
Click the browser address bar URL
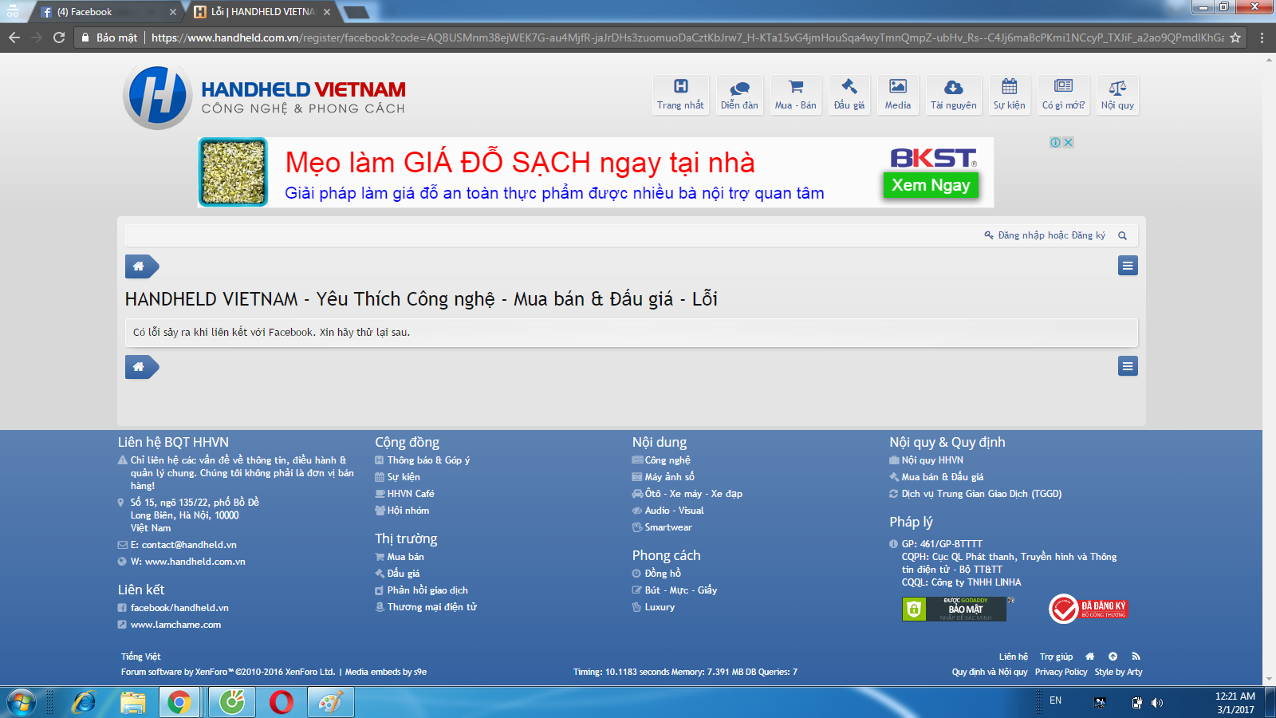click(686, 37)
